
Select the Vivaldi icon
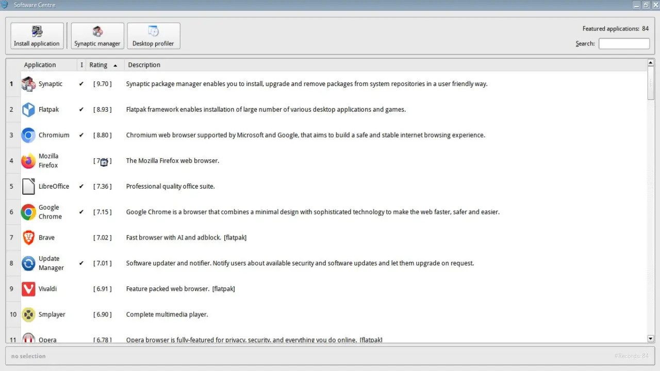[28, 289]
